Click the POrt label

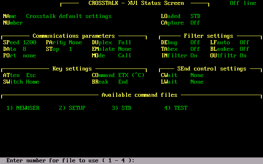point(10,56)
